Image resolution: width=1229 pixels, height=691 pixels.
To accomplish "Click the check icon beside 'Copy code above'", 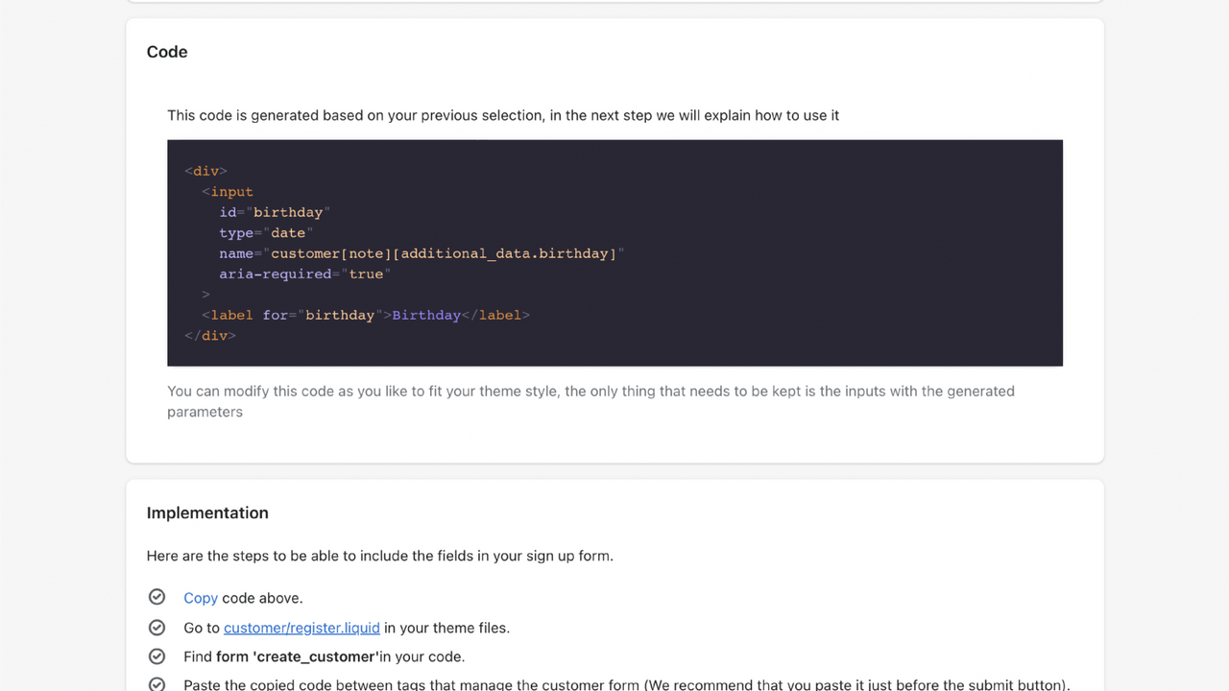I will 157,597.
